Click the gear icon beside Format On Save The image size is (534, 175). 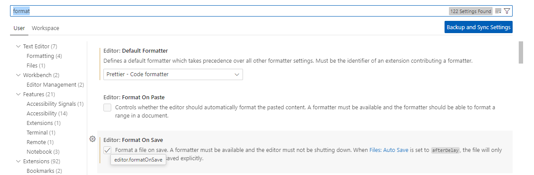pyautogui.click(x=92, y=139)
